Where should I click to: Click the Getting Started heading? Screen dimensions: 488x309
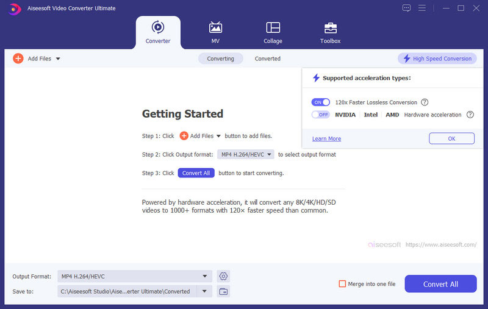coord(182,114)
